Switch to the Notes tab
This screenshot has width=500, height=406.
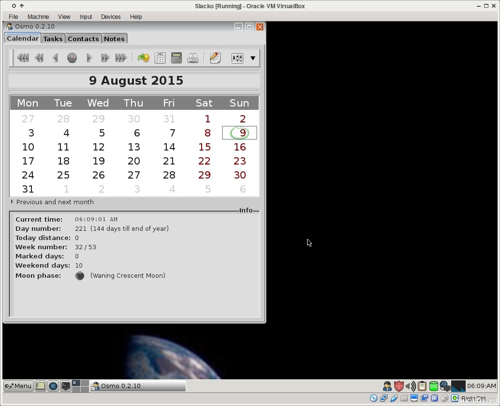(114, 39)
